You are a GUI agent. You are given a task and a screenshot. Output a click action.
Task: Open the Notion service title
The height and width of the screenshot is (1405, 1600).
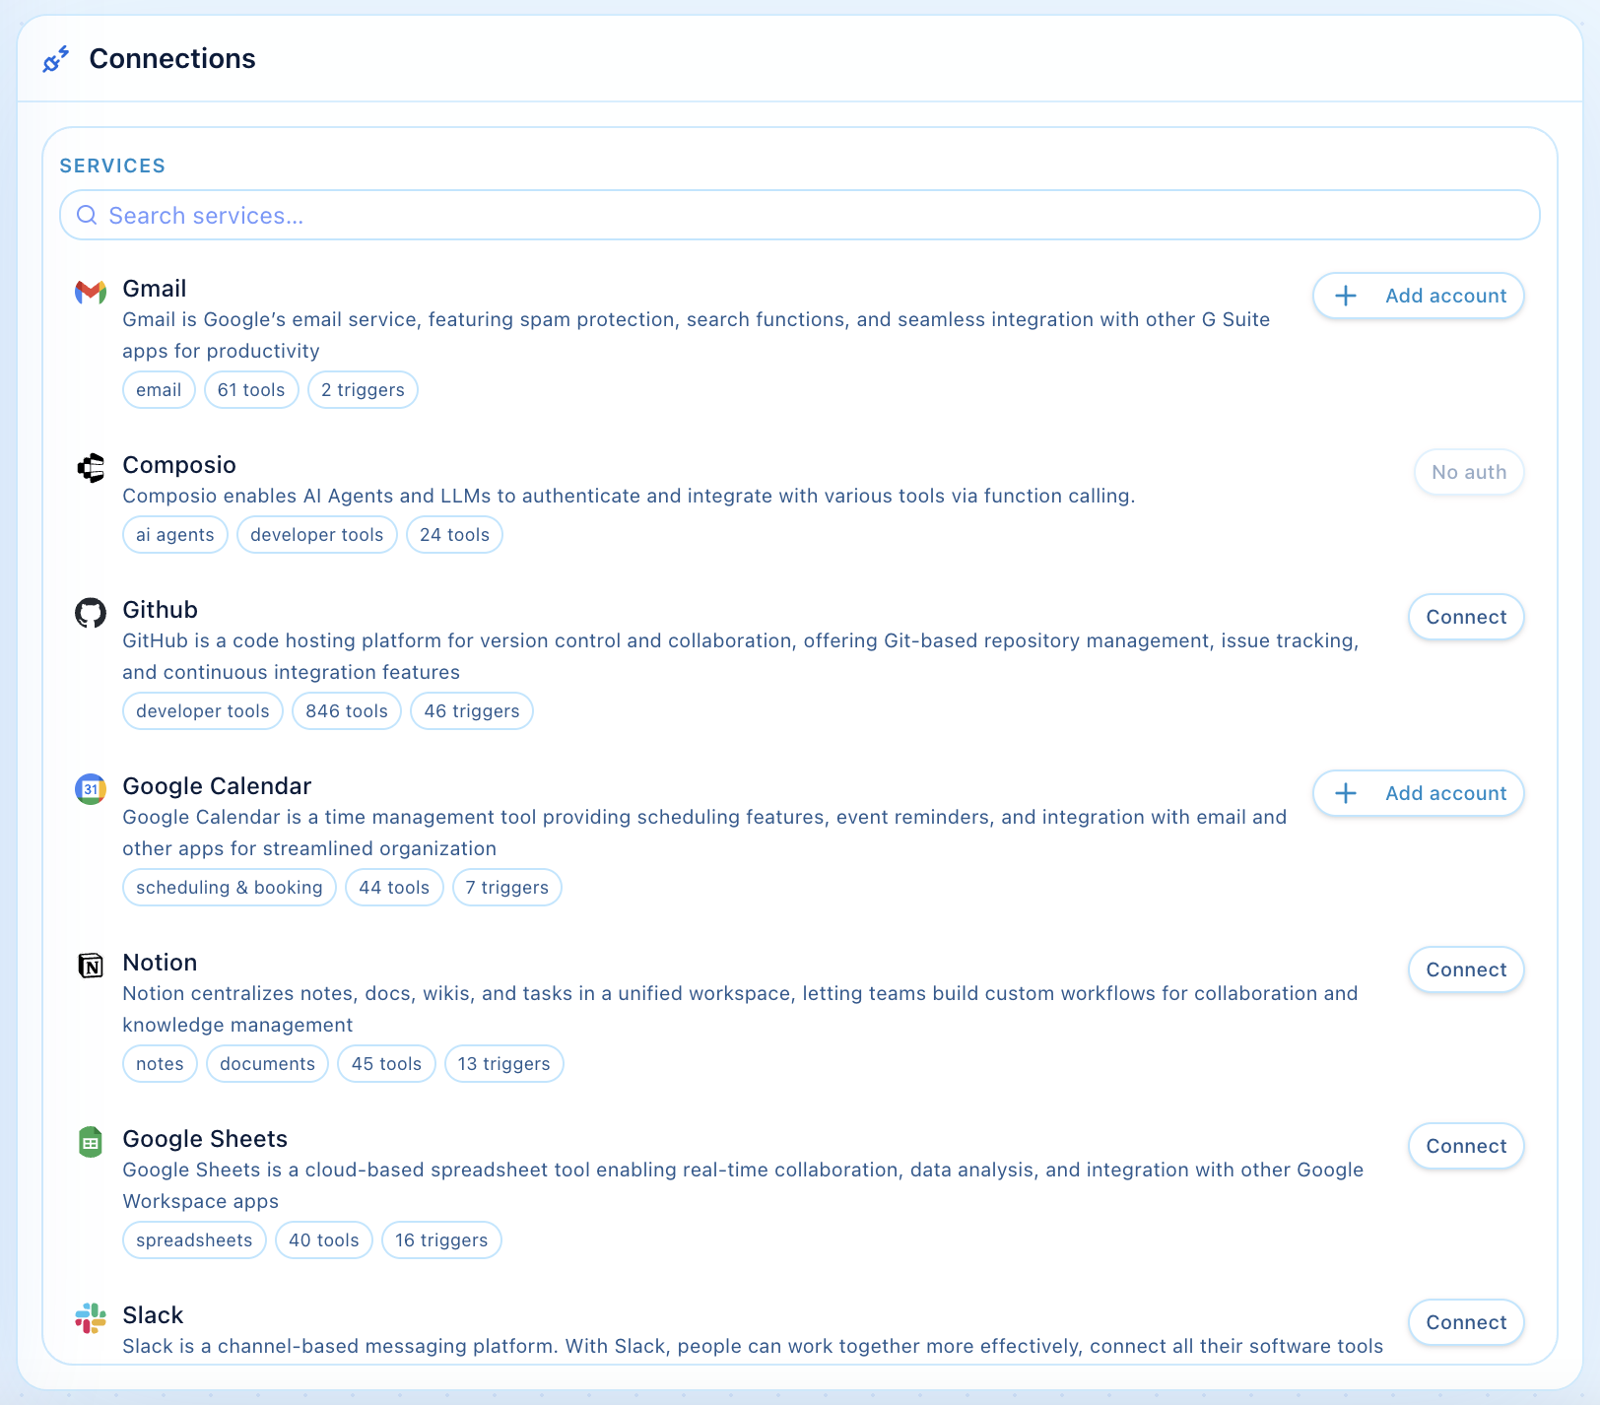tap(160, 963)
